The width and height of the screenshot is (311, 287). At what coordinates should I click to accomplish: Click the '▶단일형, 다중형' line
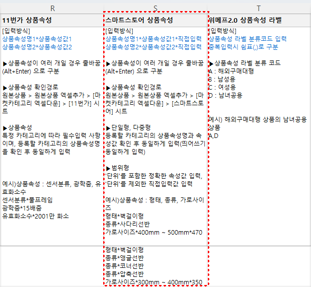pos(128,128)
